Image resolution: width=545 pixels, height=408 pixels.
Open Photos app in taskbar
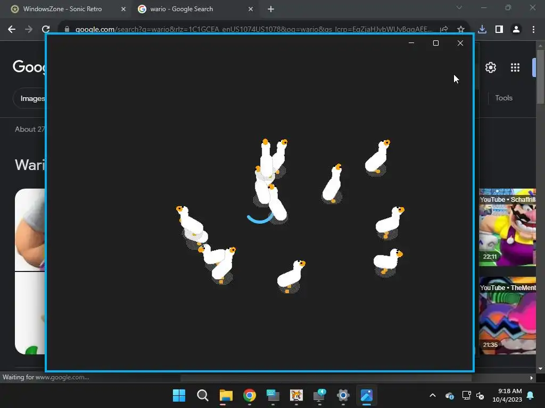367,395
